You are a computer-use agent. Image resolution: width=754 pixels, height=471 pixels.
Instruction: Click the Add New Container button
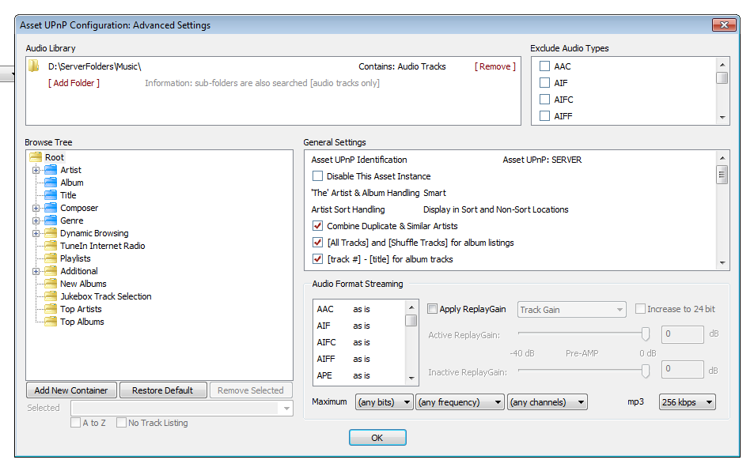[71, 390]
